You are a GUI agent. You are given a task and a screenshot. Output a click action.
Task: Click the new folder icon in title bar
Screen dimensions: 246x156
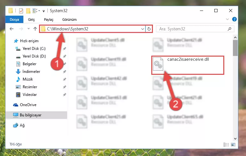pos(28,11)
